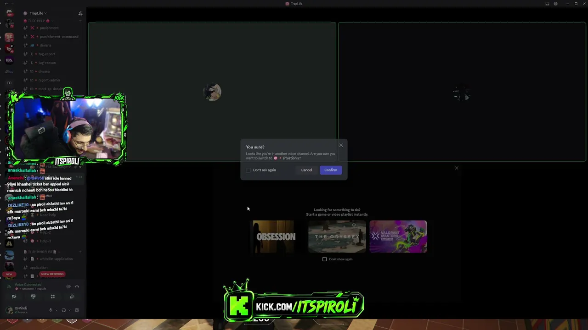Screen dimensions: 588x330
Task: Share your screen
Action: [x=33, y=297]
